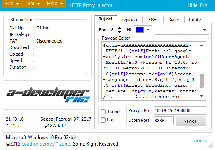Click the payload scrollbar thumb
The height and width of the screenshot is (150, 215).
coord(202,81)
